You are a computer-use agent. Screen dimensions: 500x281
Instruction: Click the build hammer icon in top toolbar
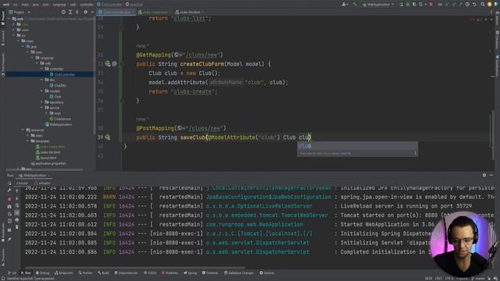355,5
